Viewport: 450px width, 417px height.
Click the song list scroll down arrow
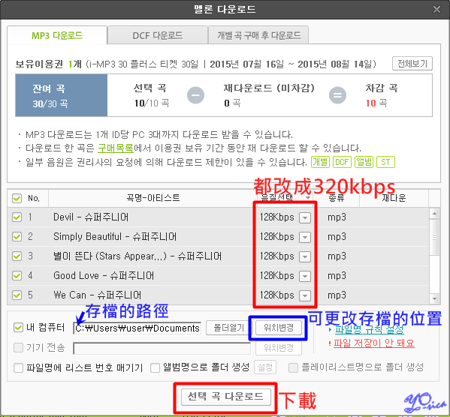pos(434,298)
